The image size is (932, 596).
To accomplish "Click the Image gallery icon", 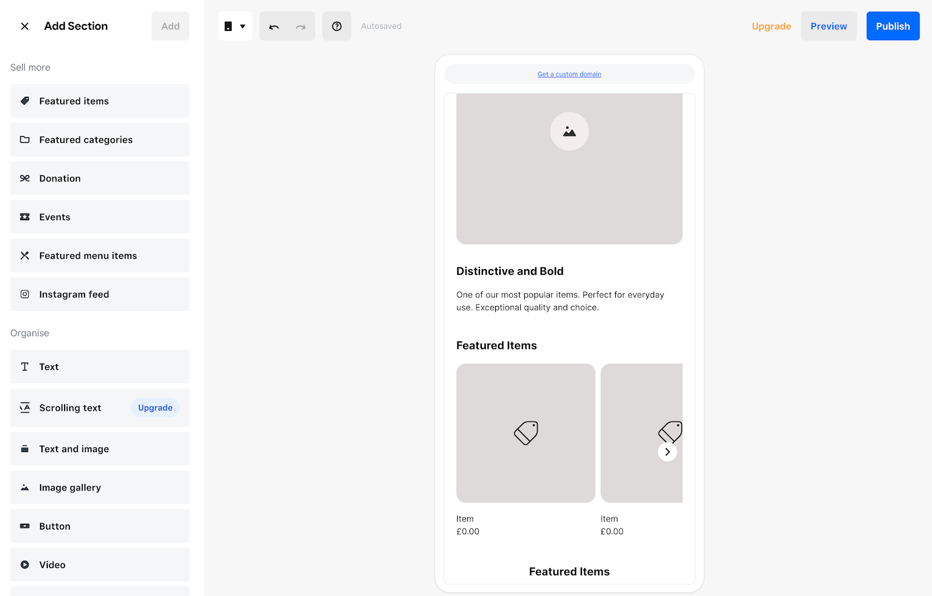I will [x=24, y=487].
